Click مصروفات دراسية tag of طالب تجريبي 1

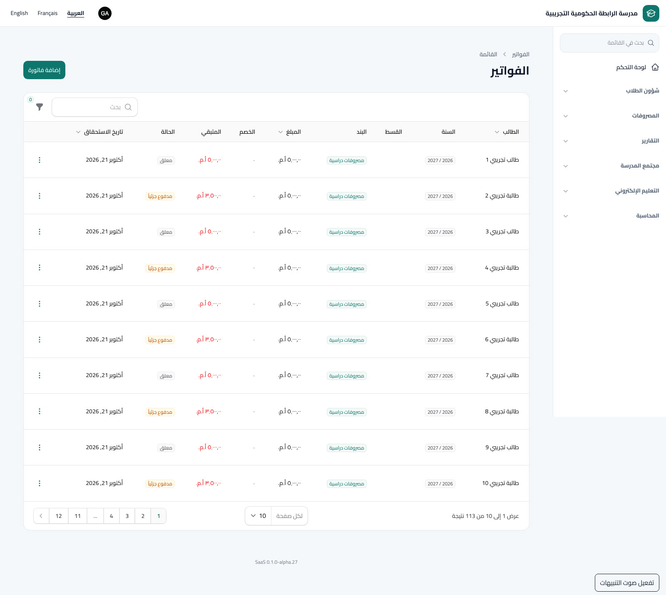pyautogui.click(x=347, y=160)
